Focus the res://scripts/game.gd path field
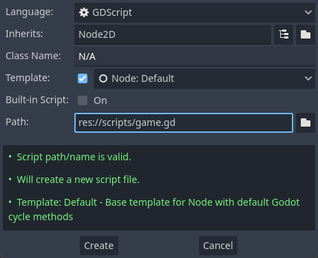This screenshot has width=318, height=258. pyautogui.click(x=184, y=122)
